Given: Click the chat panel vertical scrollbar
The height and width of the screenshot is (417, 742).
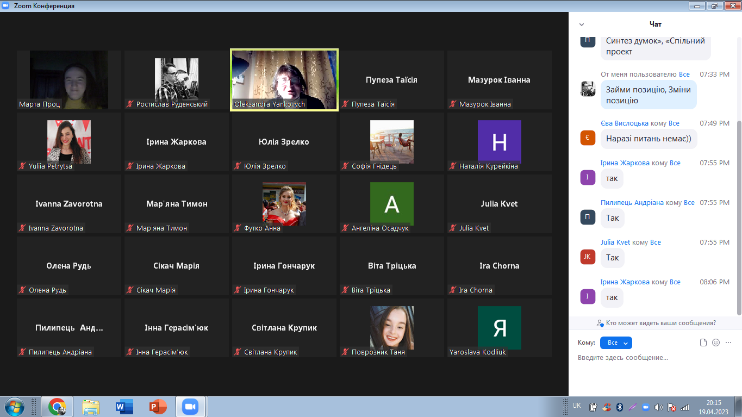Looking at the screenshot, I should pyautogui.click(x=738, y=217).
